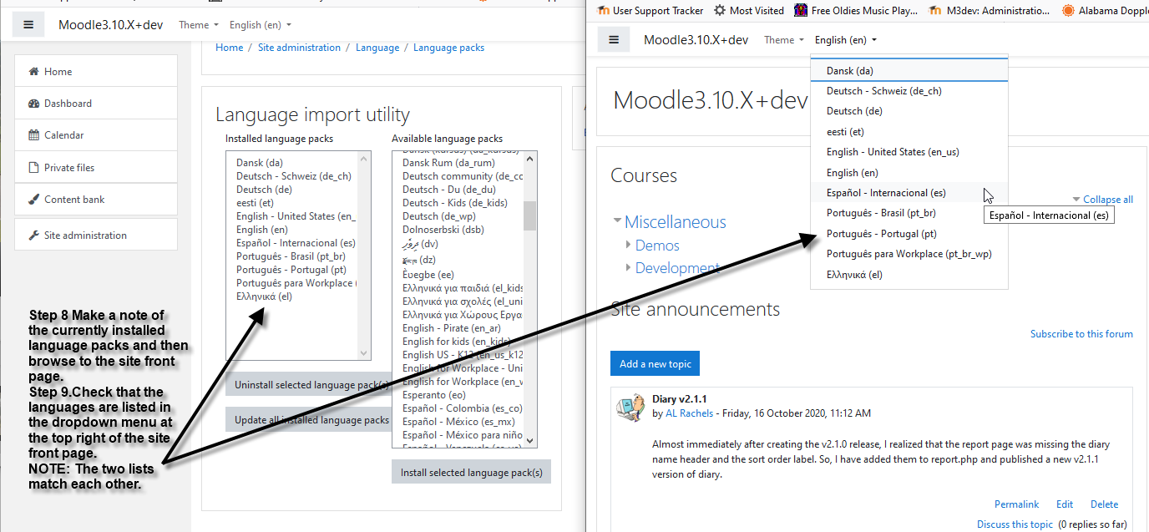Select Deutsch - Schweiz (de_ch) in dropdown
Viewport: 1149px width, 532px height.
click(x=909, y=91)
